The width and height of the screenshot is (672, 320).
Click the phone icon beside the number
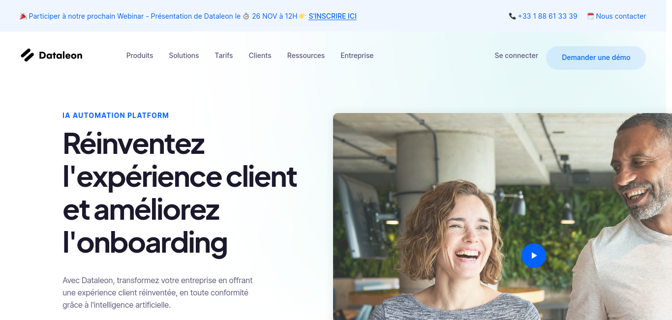coord(512,16)
